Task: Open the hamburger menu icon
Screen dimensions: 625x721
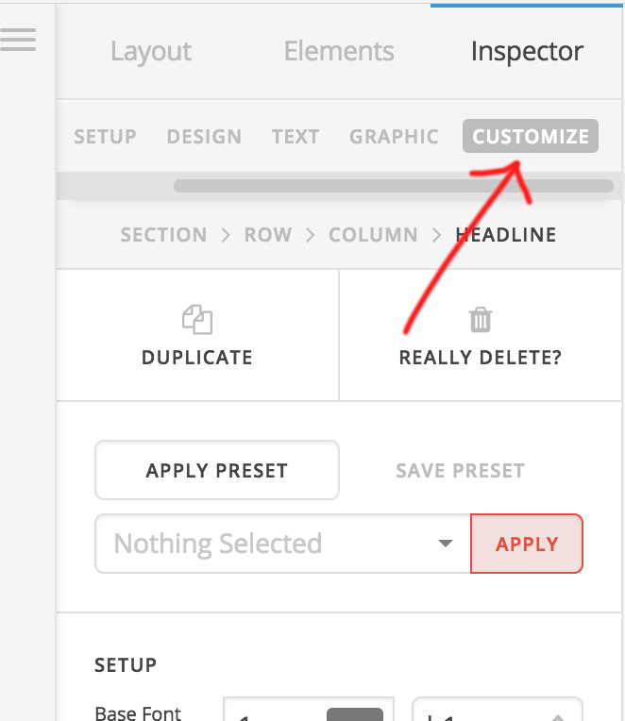Action: 18,40
